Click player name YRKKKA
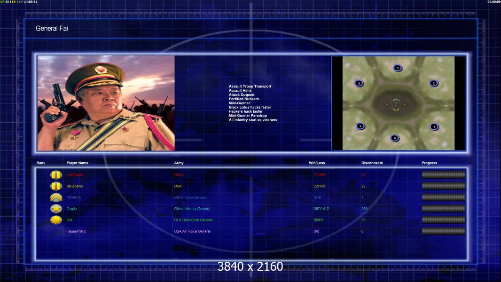 coord(74,197)
